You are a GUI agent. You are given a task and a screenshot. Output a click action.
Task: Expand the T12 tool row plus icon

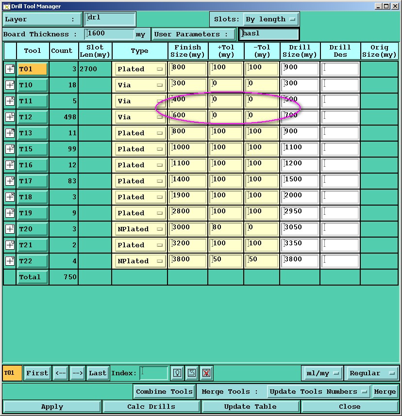[x=10, y=117]
